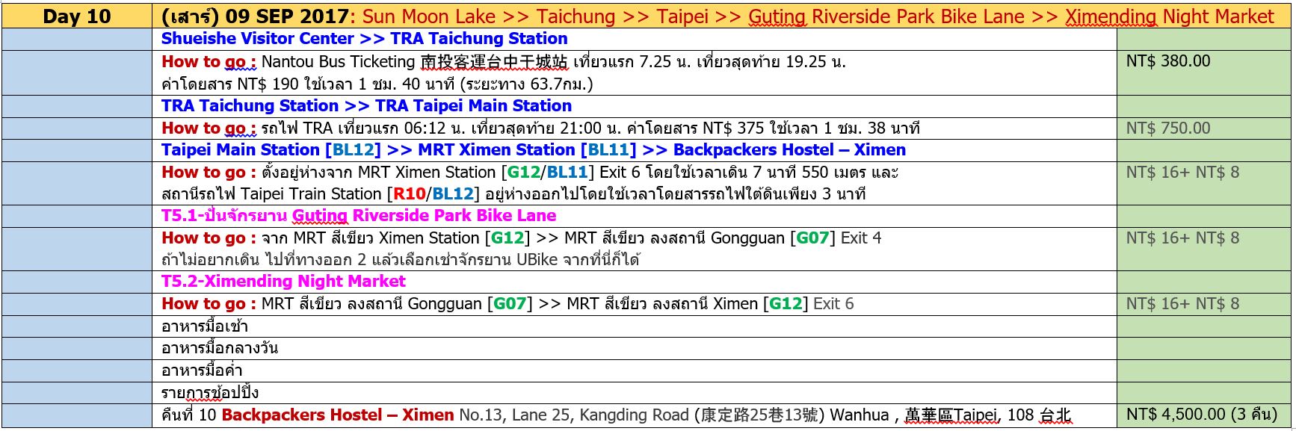Click the UBike rental note line
The height and width of the screenshot is (431, 1296).
[401, 260]
